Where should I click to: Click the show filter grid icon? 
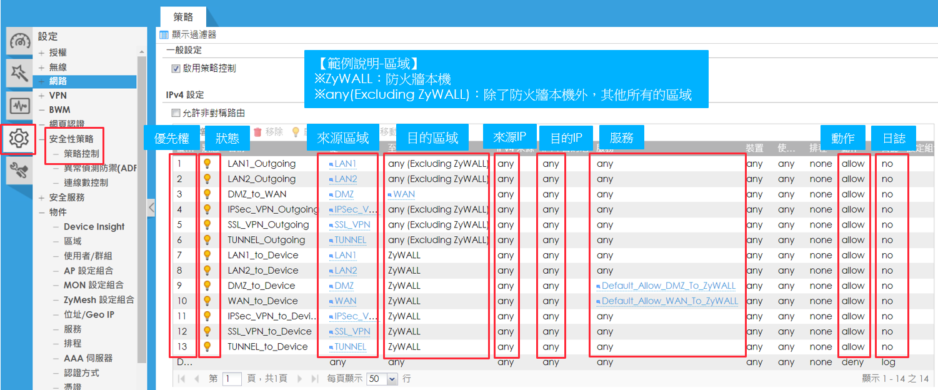point(164,35)
